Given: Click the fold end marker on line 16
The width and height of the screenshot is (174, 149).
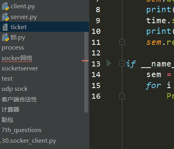Looking at the screenshot, I should [x=122, y=96].
